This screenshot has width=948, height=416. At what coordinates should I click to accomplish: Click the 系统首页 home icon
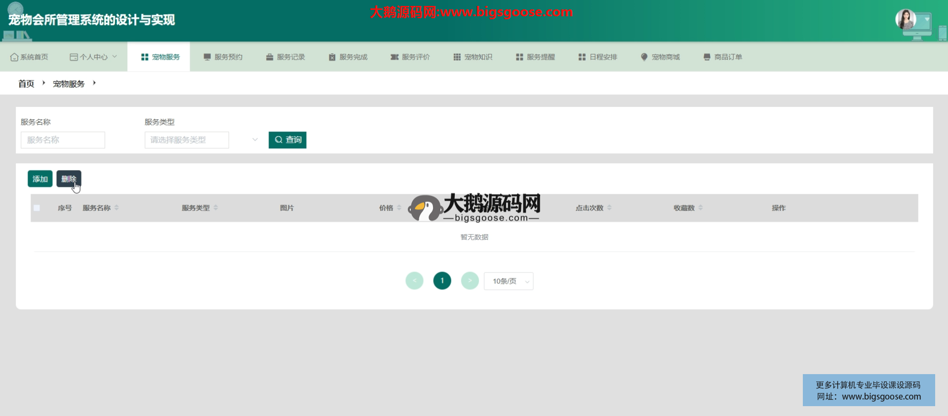[14, 57]
